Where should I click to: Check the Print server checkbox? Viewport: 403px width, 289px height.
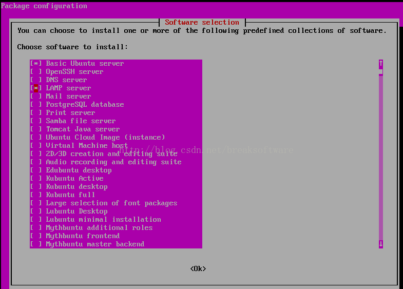point(36,113)
